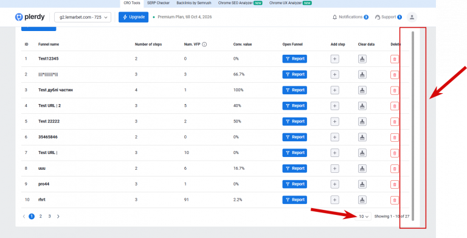Delete funnel Test12345
The width and height of the screenshot is (467, 238).
tap(395, 59)
